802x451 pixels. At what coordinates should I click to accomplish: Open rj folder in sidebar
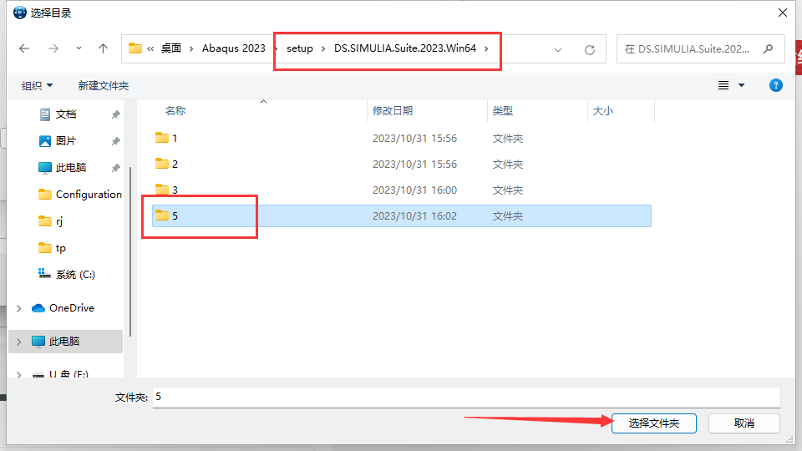58,221
